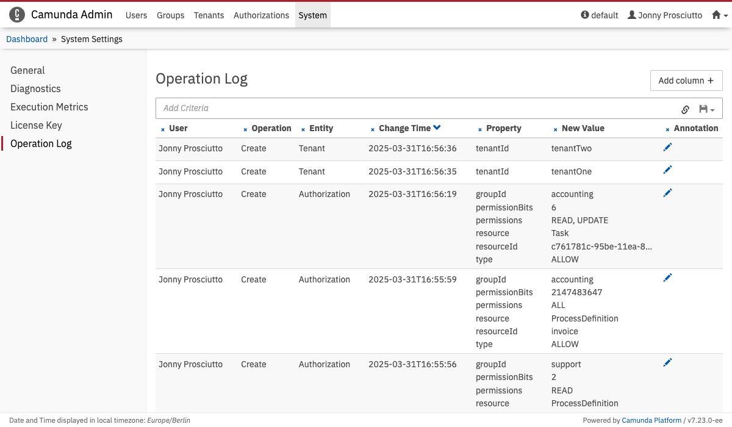Screen dimensions: 732x427
Task: Open the home apps dropdown menu
Action: (x=720, y=15)
